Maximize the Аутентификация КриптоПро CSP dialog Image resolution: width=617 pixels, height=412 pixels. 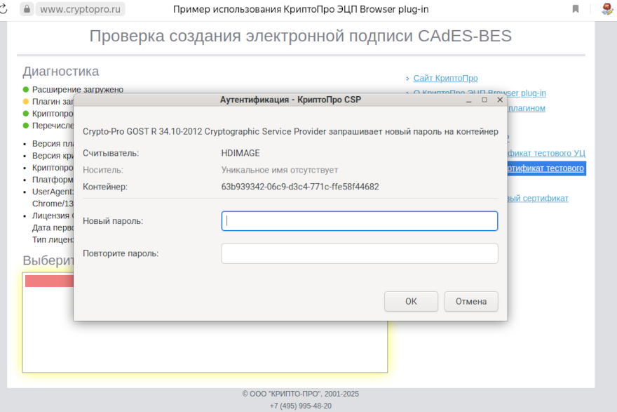pos(483,100)
